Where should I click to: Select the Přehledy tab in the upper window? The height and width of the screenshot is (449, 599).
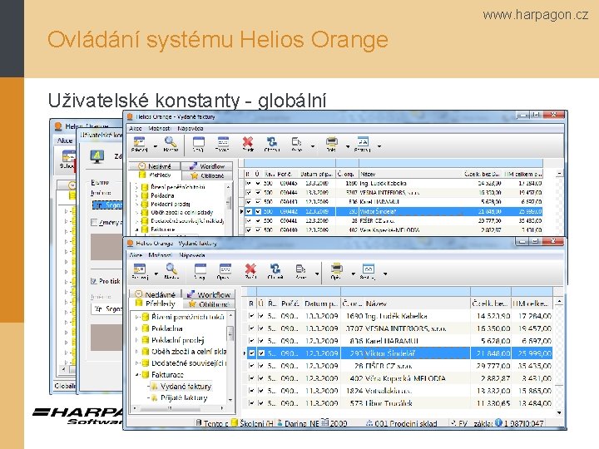coord(155,175)
